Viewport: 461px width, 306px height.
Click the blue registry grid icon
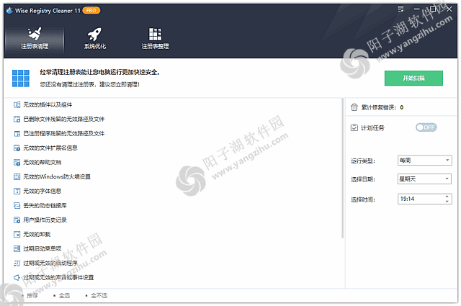click(x=21, y=78)
